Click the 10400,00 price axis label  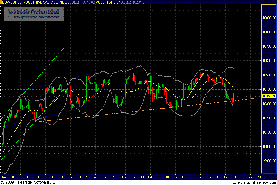pos(269,89)
